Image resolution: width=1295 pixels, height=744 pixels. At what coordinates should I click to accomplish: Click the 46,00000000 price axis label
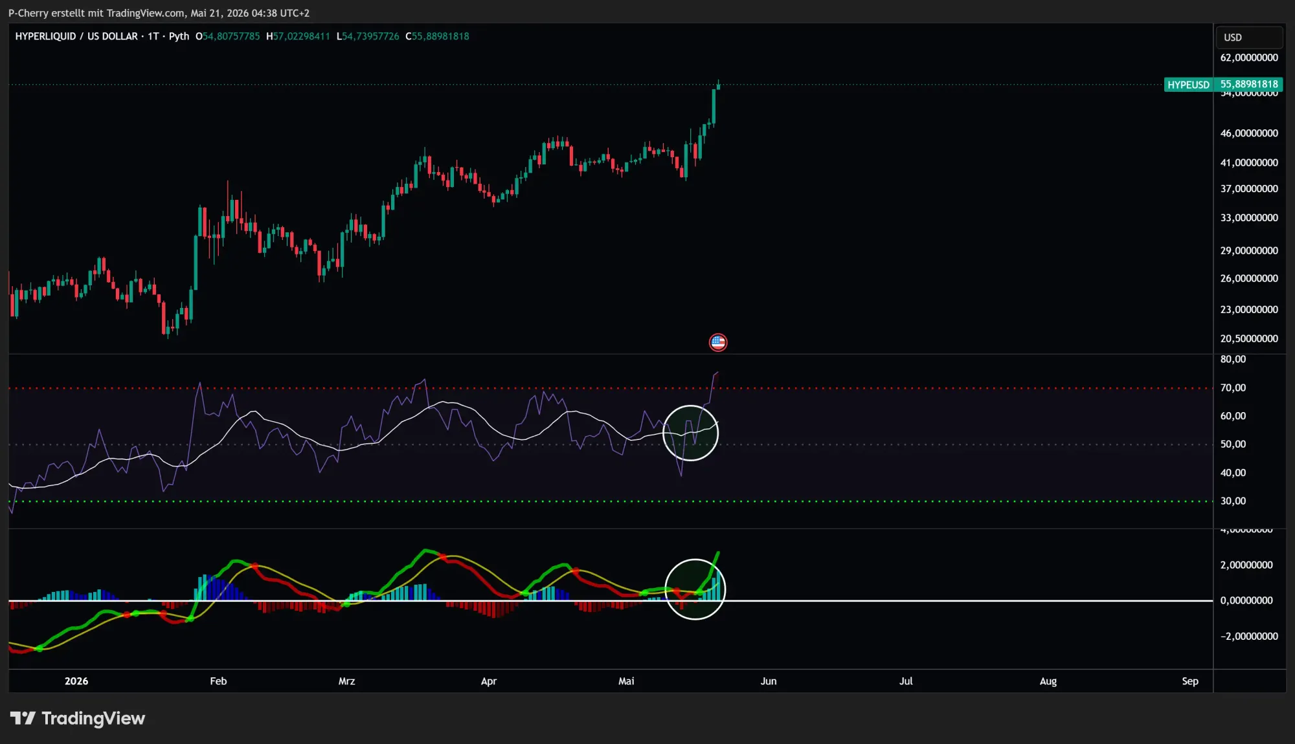(1249, 133)
